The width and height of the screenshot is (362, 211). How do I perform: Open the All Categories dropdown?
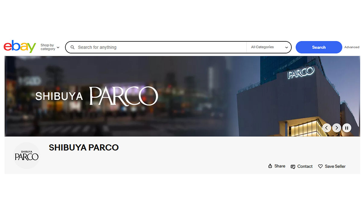(x=269, y=47)
